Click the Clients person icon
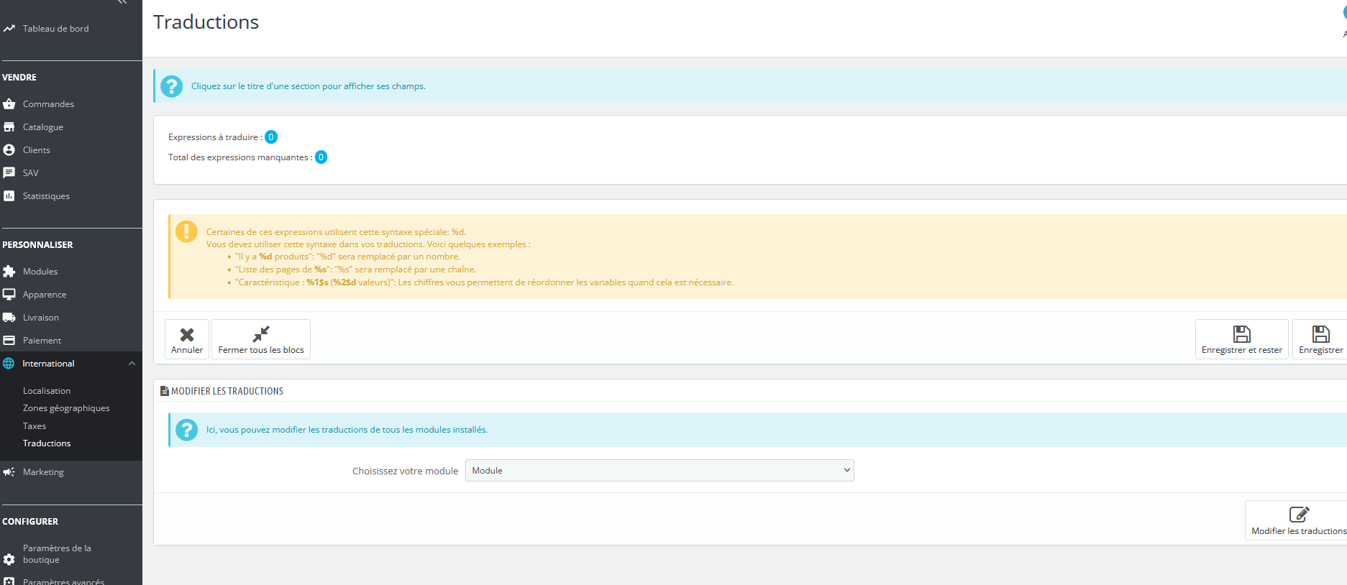Screen dimensions: 1347x585 click(9, 150)
